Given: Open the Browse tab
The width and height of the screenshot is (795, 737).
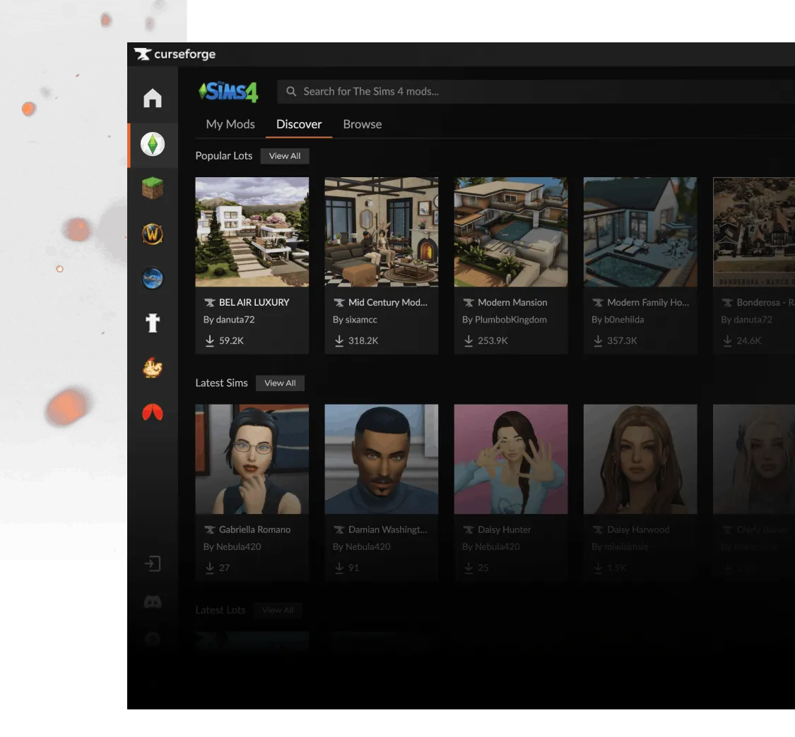Looking at the screenshot, I should tap(363, 124).
